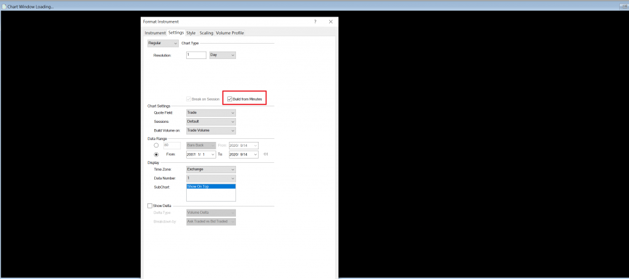Expand the Sessions dropdown
Screen dimensions: 629x279
point(211,122)
